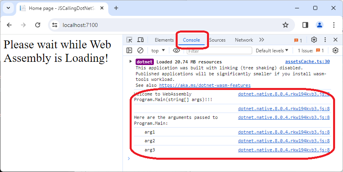Open the tab search dropdown arrow
Viewport: 343px width, 172px height.
(x=8, y=8)
